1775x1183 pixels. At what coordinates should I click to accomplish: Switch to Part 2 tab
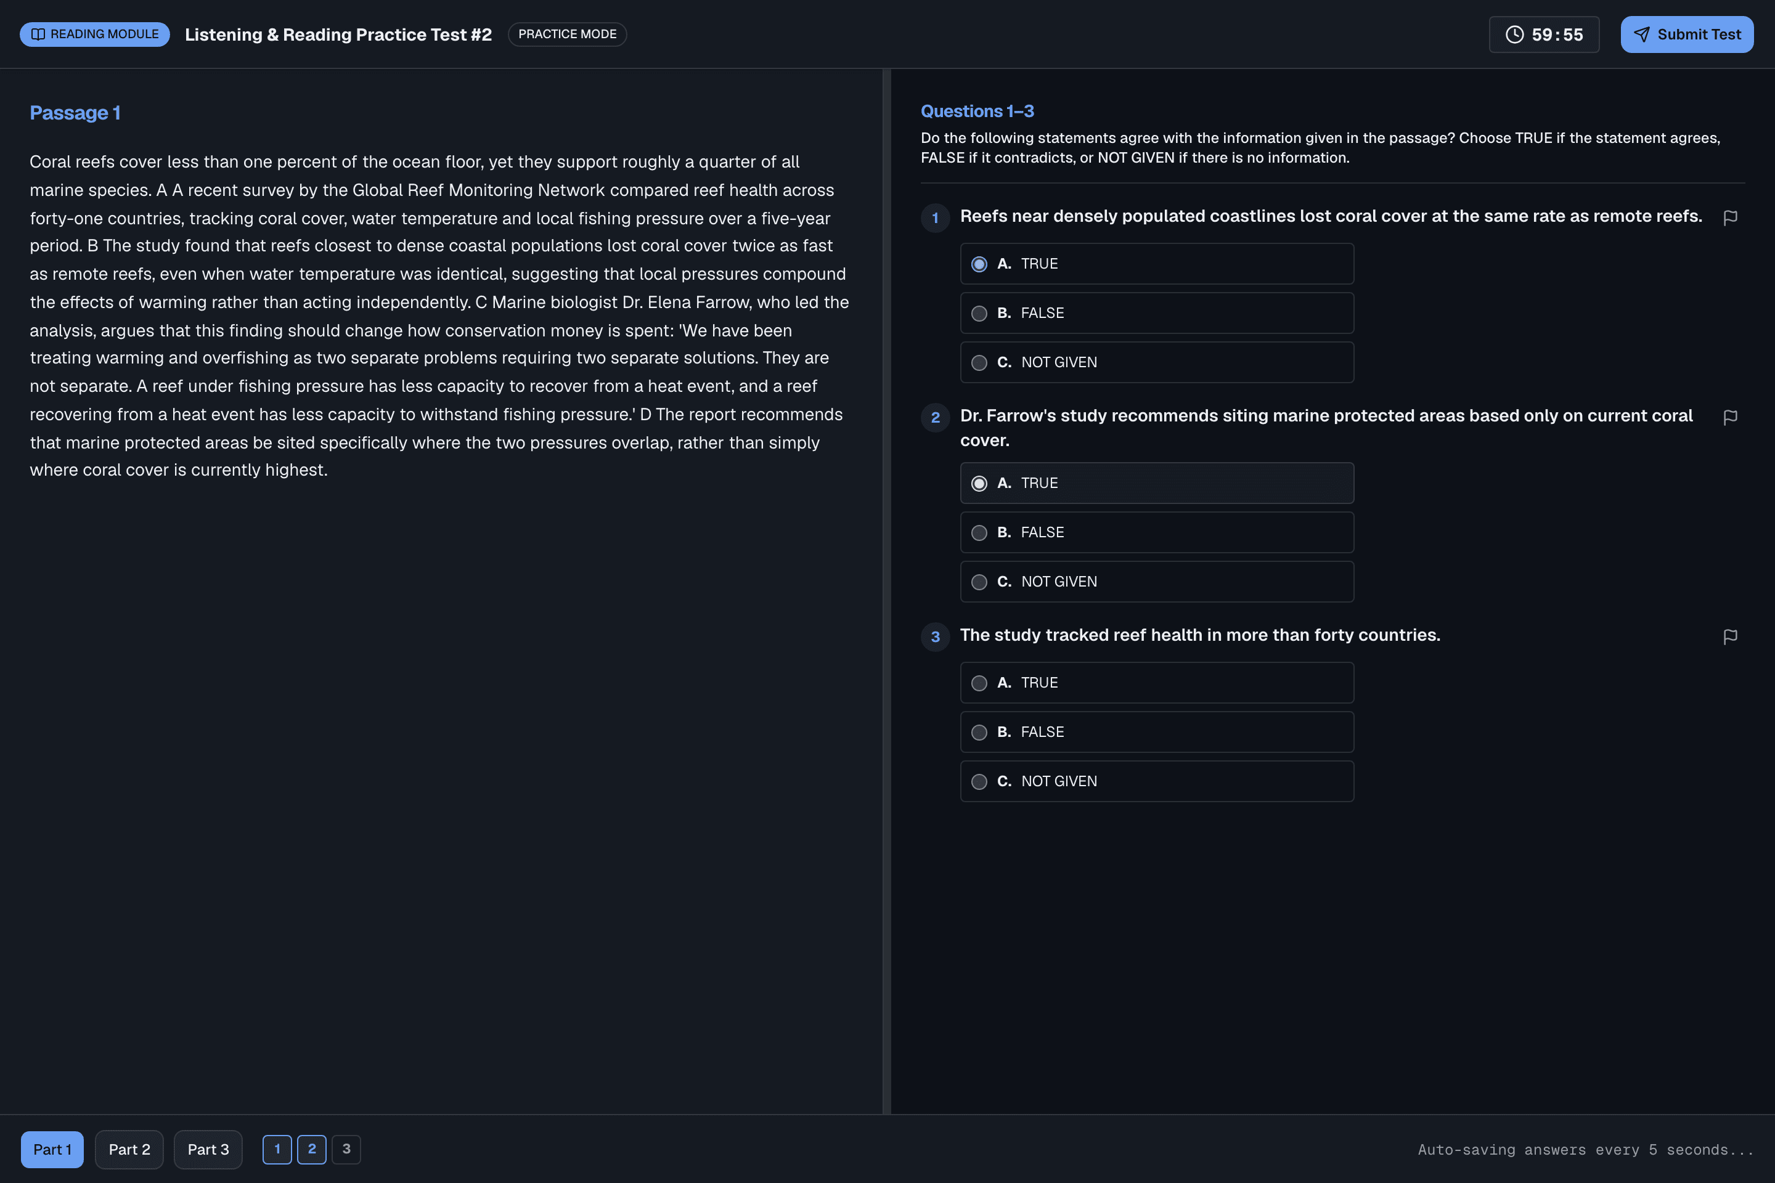129,1150
